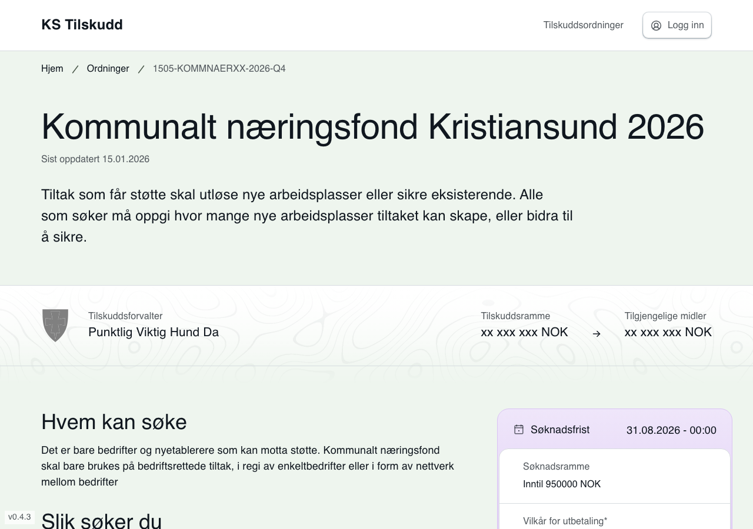753x529 pixels.
Task: Click the arrow between Tilskuddsramme and Tilgjengelige midler
Action: click(597, 334)
